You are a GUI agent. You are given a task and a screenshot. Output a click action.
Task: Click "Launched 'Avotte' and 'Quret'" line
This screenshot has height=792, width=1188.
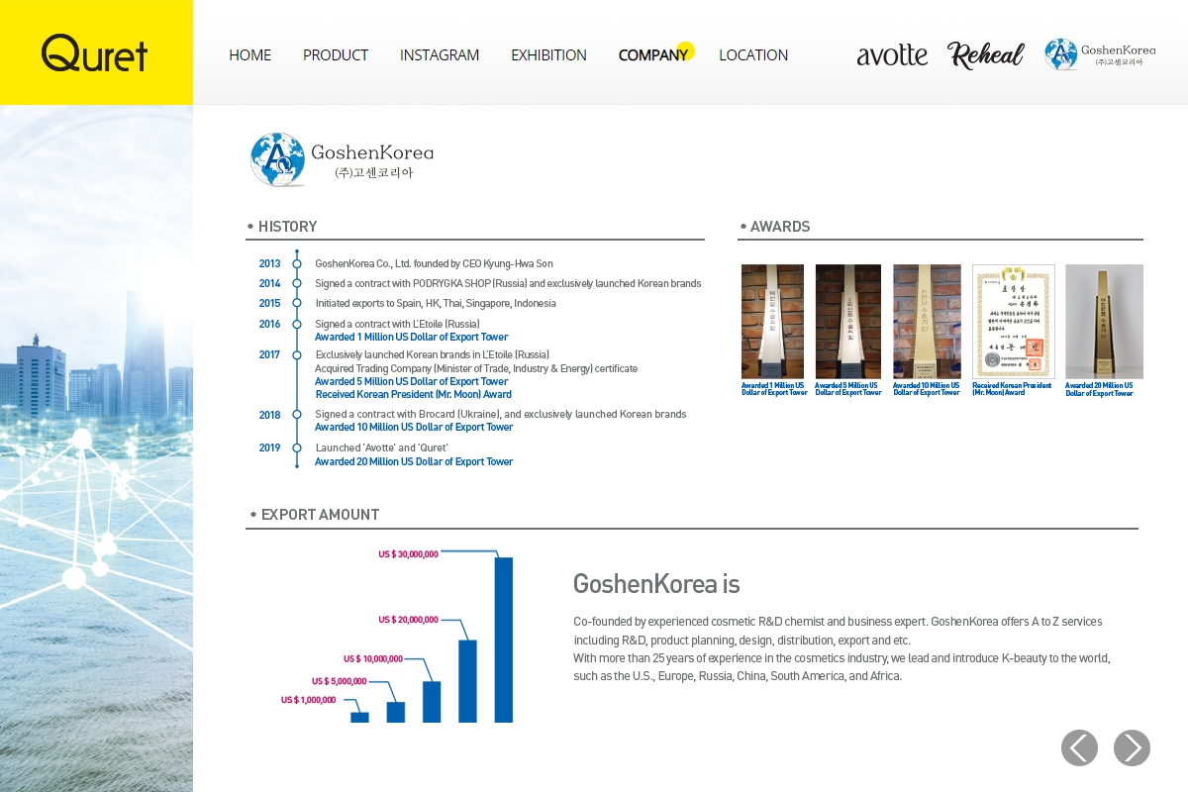click(381, 448)
